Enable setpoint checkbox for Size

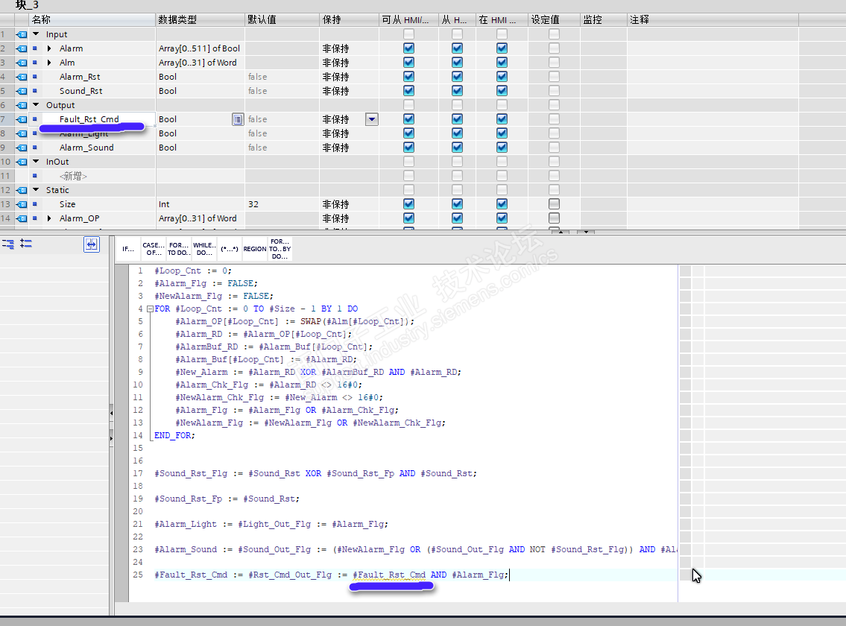tap(554, 203)
